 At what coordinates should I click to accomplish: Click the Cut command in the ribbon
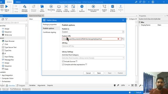(x=15, y=6)
